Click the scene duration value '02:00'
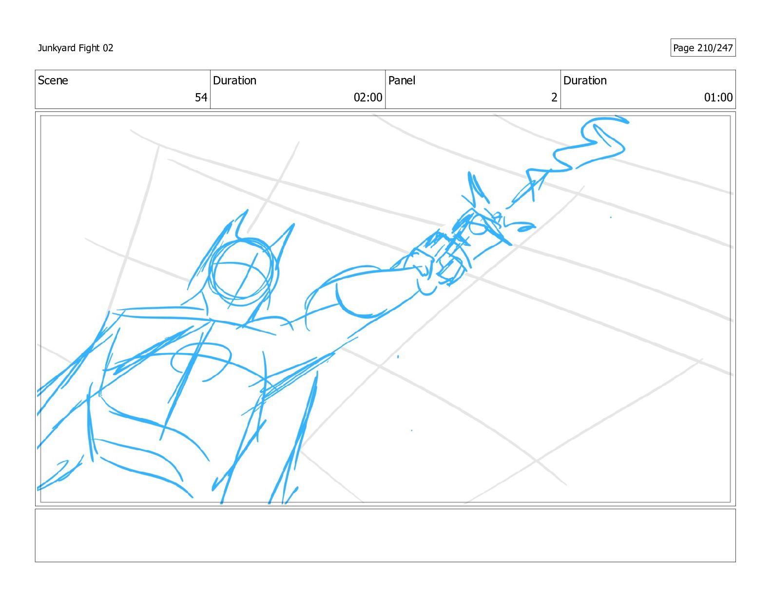This screenshot has width=772, height=597. (x=368, y=98)
